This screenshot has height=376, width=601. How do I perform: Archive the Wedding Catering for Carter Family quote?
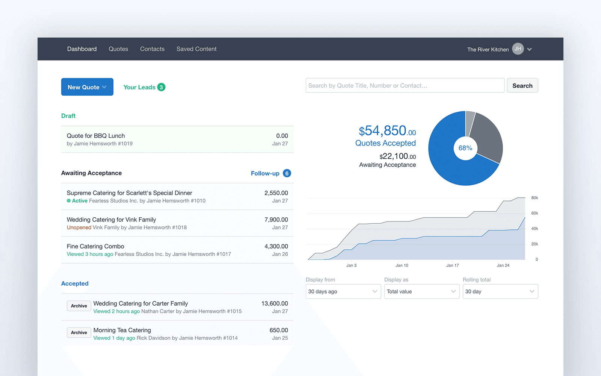click(79, 306)
